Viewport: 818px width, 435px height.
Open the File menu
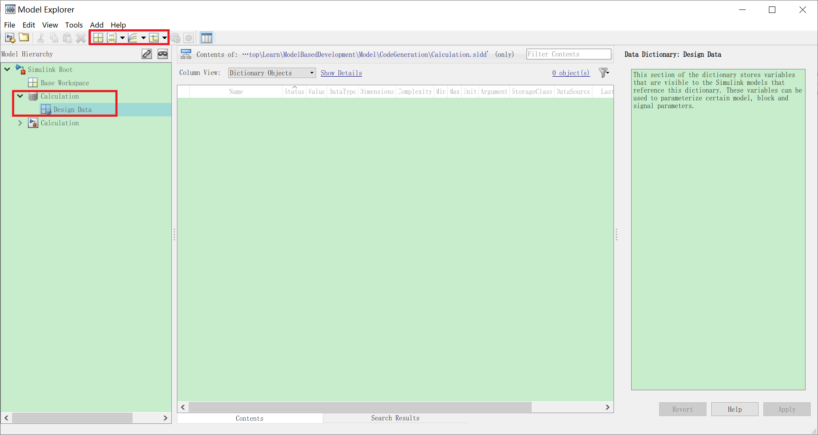[x=9, y=25]
